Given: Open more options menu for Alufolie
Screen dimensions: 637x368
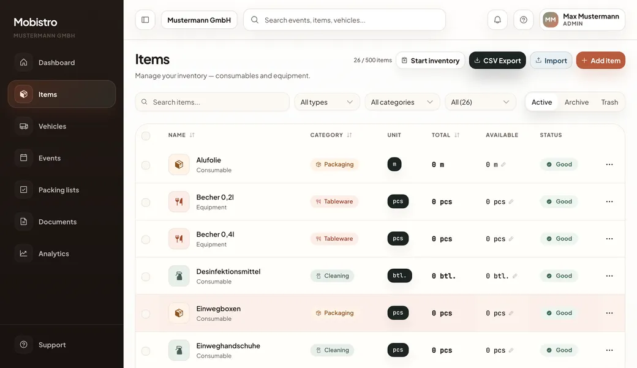Looking at the screenshot, I should pyautogui.click(x=609, y=165).
